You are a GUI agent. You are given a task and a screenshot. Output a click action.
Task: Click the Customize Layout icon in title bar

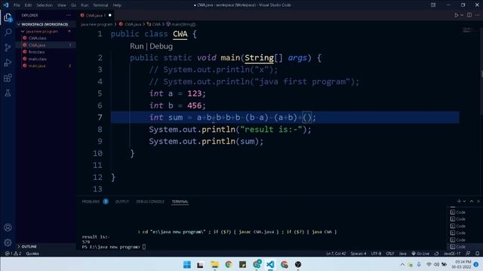pyautogui.click(x=433, y=5)
